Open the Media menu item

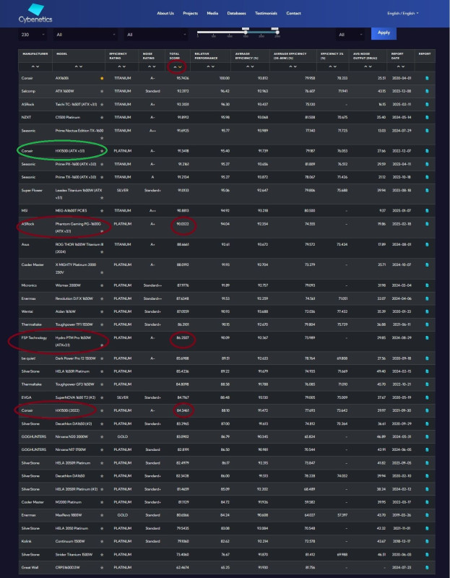(212, 13)
